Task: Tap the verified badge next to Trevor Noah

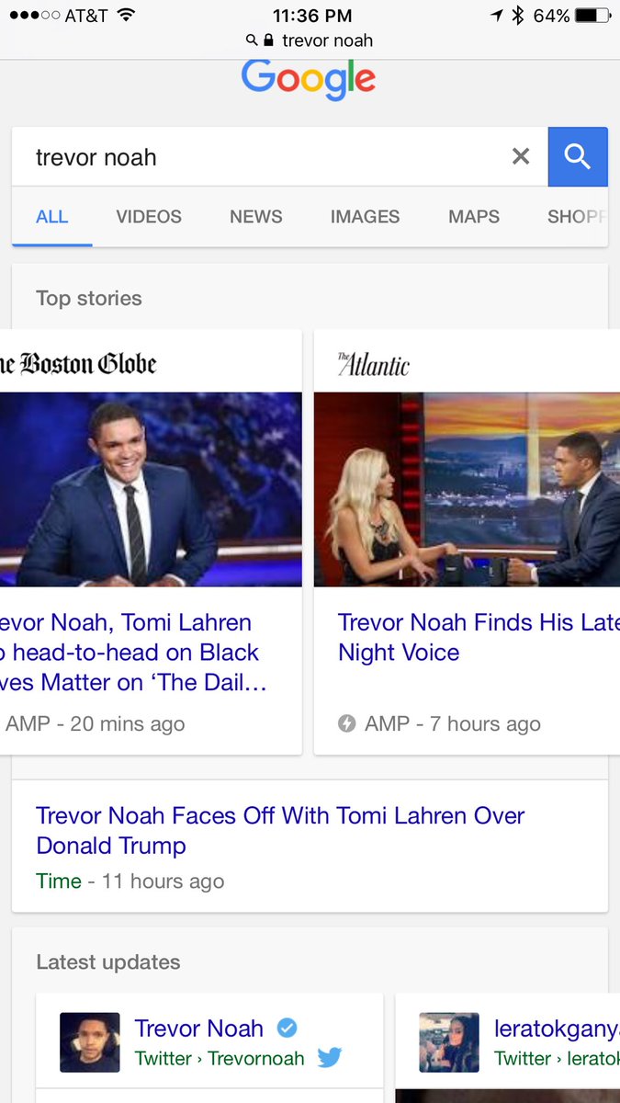Action: click(287, 1028)
